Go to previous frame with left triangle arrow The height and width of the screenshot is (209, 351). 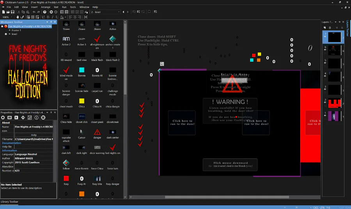click(123, 12)
